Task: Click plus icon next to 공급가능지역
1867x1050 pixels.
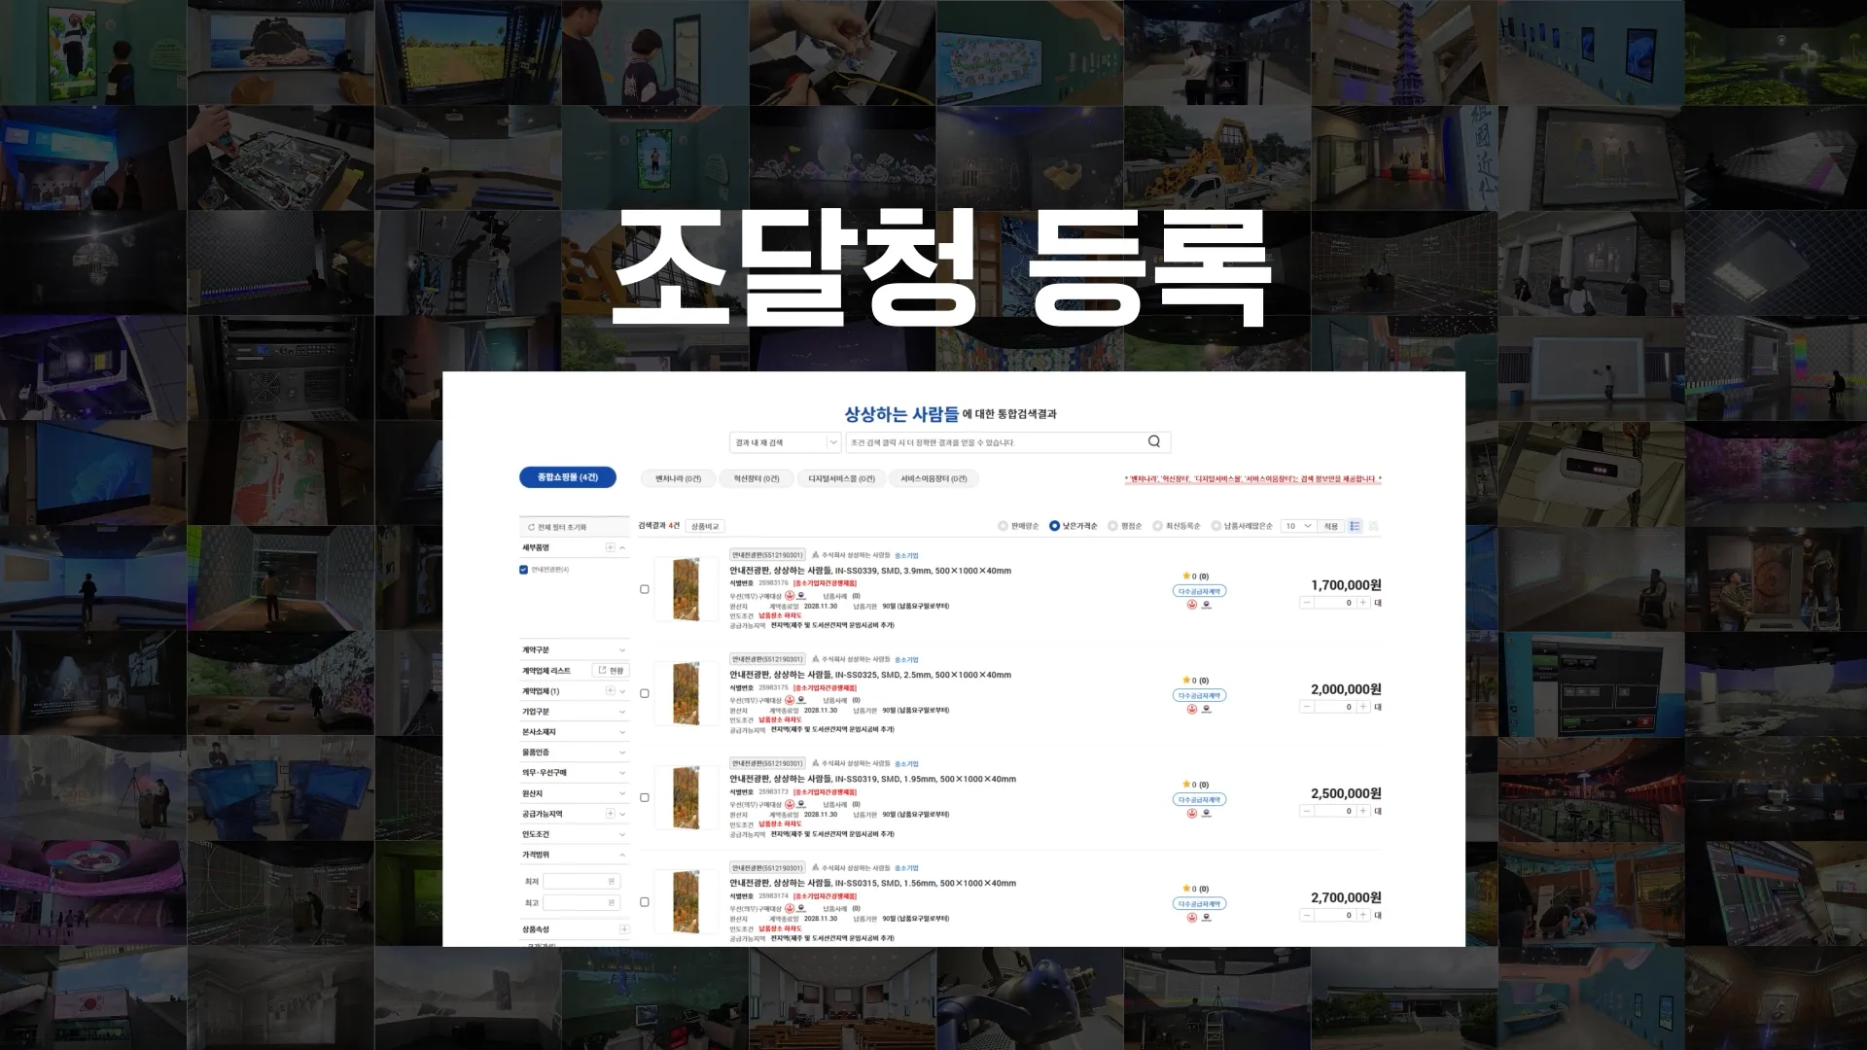Action: 611,814
